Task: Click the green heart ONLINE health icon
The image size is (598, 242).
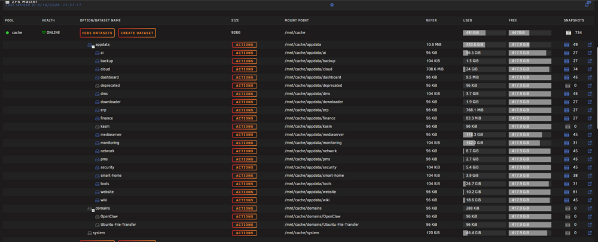Action: pos(44,33)
